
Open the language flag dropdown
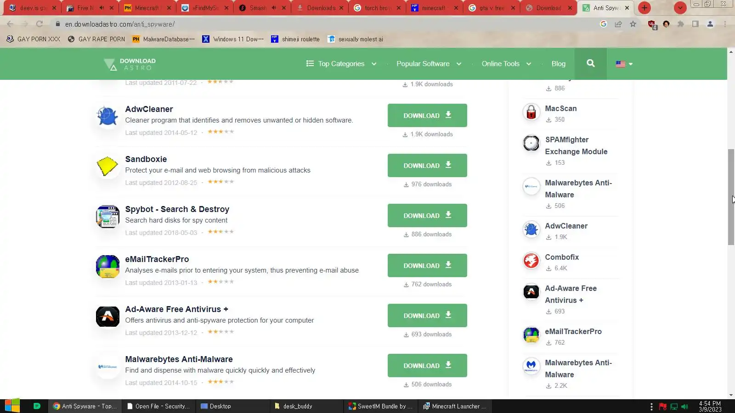(x=624, y=64)
